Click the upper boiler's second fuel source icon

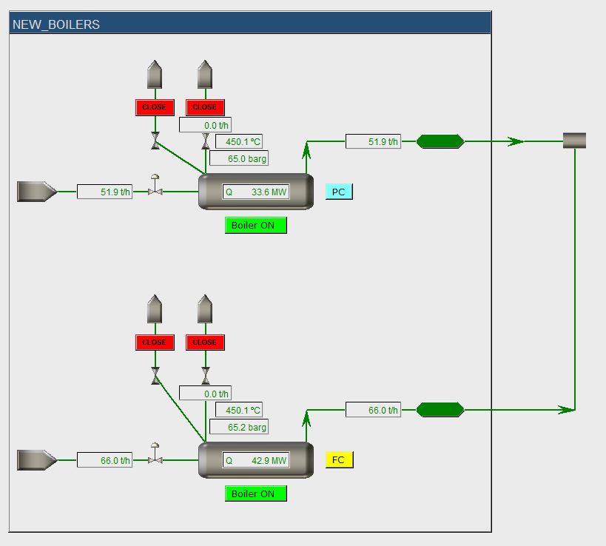point(205,75)
